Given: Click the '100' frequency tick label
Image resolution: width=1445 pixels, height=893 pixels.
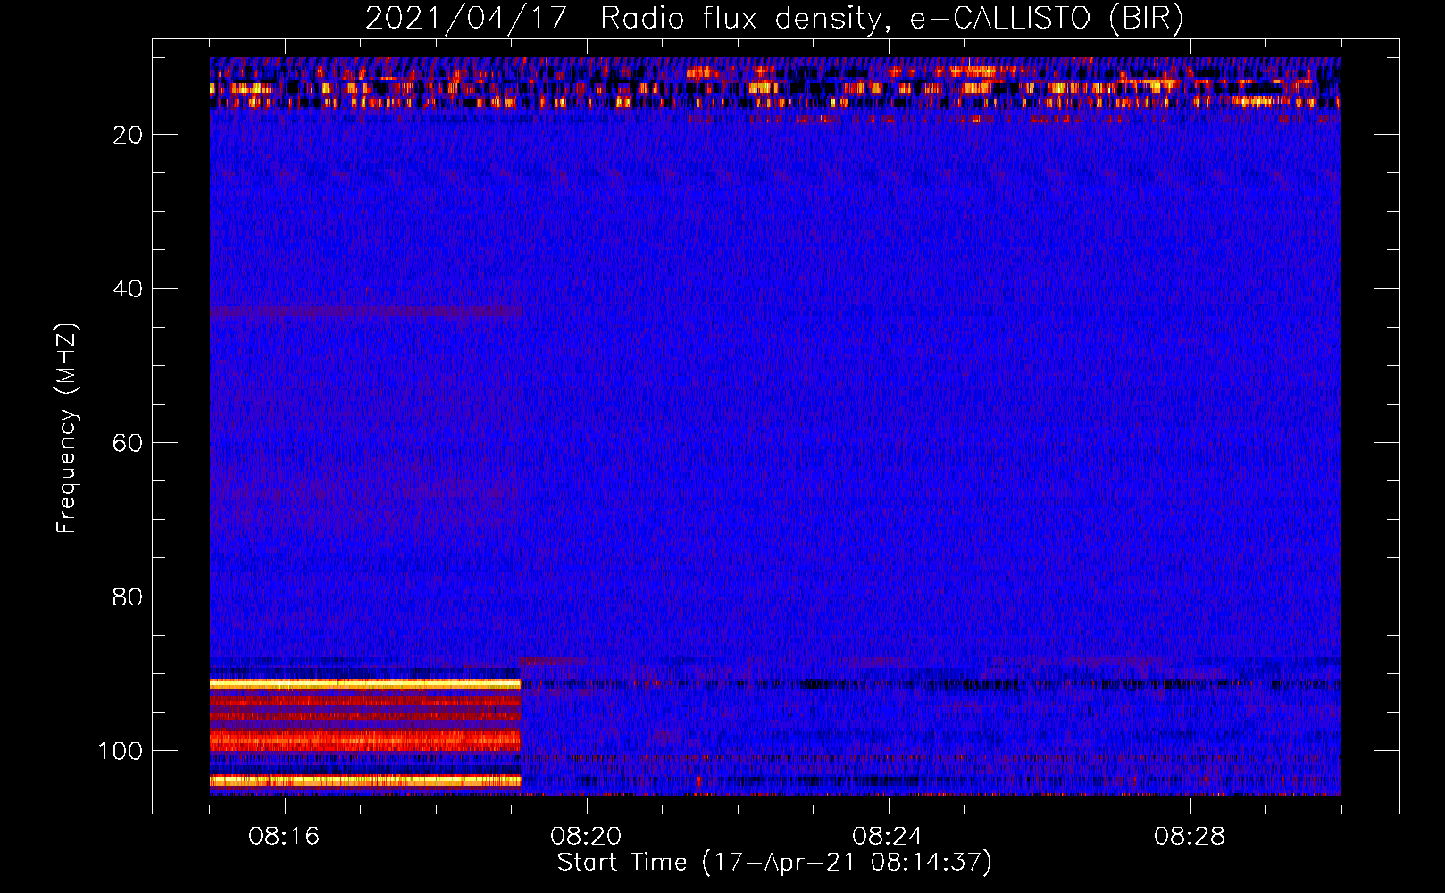Looking at the screenshot, I should tap(121, 751).
